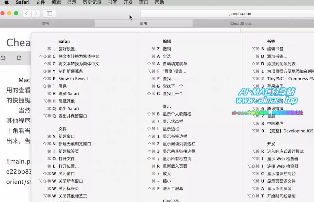Click 撤销 entry under 编辑
The image size is (314, 202).
coord(167,49)
